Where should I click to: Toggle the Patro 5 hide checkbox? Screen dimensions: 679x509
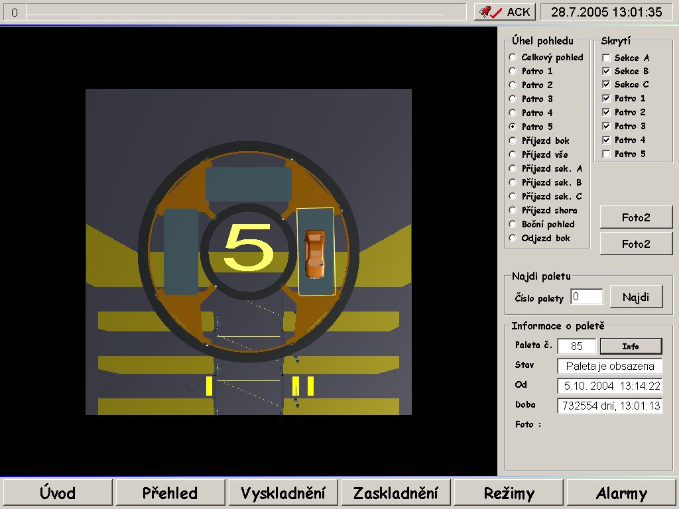pos(606,154)
